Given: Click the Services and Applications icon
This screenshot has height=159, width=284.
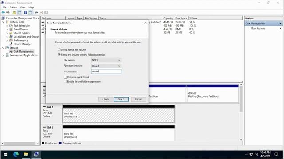Looking at the screenshot, I should (x=7, y=55).
